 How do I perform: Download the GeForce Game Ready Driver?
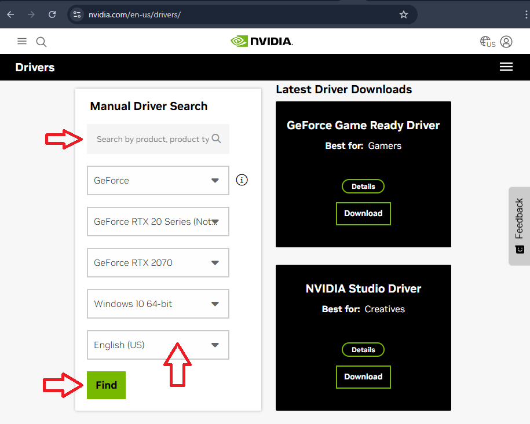pyautogui.click(x=363, y=213)
